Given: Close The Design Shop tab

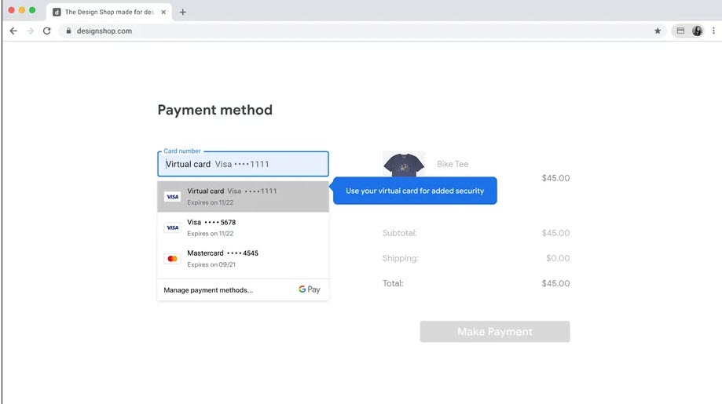Looking at the screenshot, I should coord(163,12).
